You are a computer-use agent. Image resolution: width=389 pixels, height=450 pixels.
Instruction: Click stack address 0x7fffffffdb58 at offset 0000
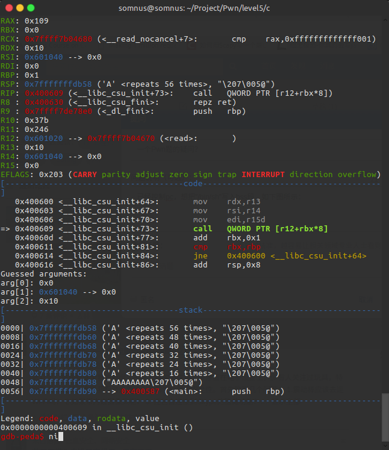pos(63,328)
